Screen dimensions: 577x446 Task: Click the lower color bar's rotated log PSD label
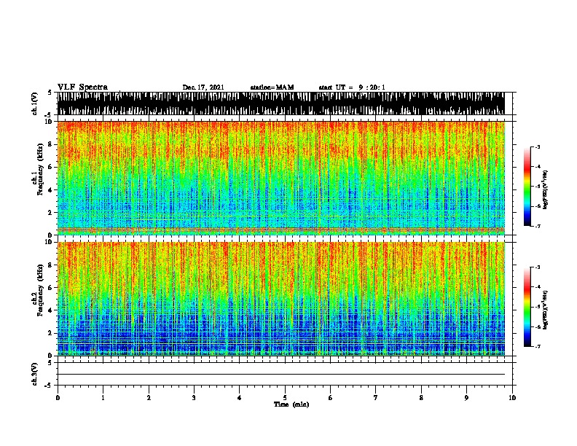point(545,310)
